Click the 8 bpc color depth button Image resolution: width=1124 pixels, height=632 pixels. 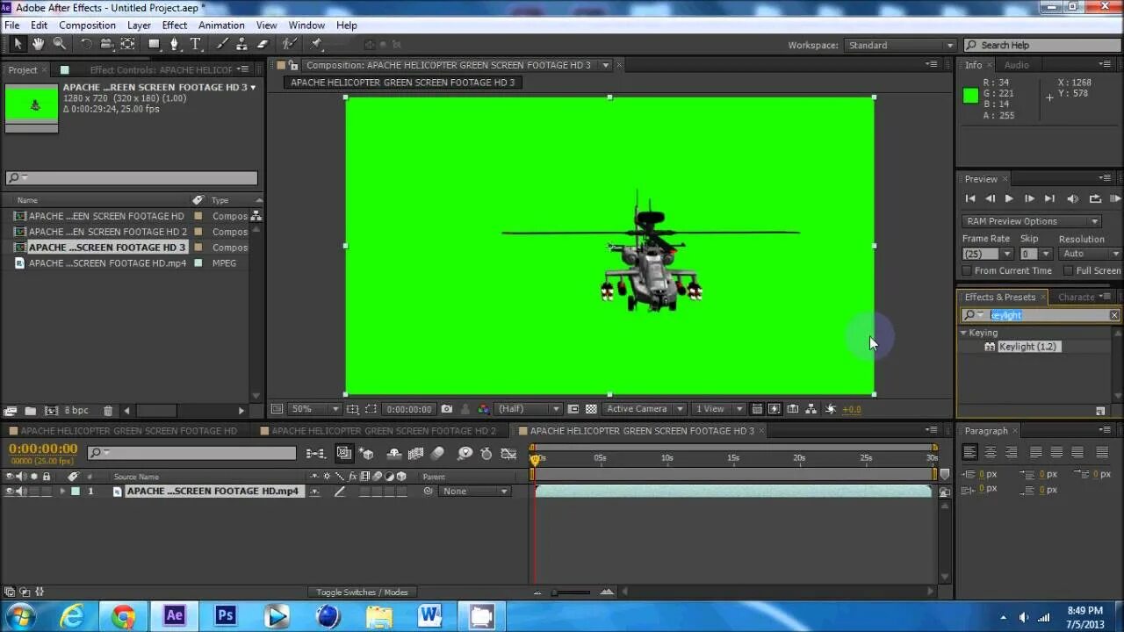(78, 411)
